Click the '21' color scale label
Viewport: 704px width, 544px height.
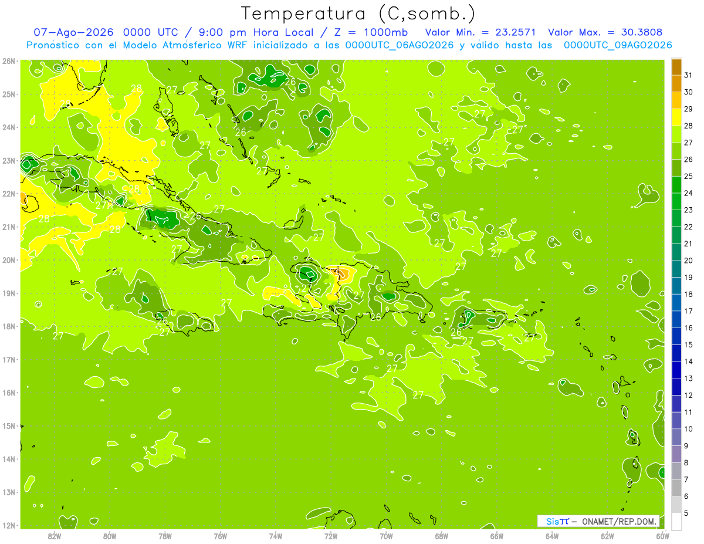tap(689, 244)
